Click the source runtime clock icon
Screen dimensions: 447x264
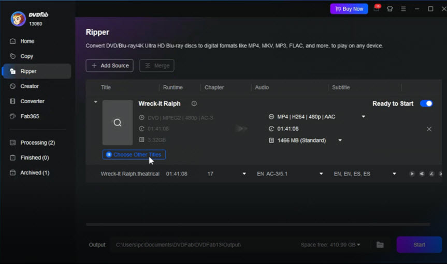click(x=142, y=129)
